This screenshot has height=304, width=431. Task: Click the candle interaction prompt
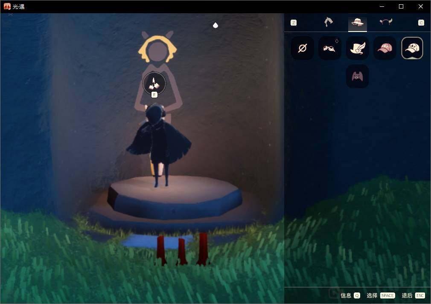tap(154, 83)
